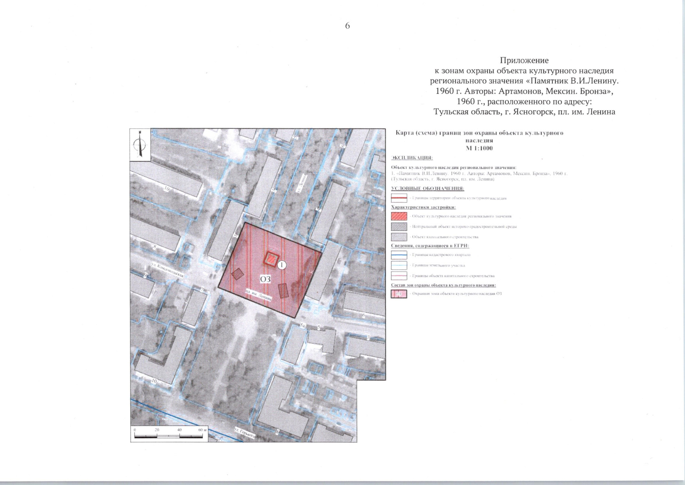Click the map scale bar

[x=170, y=436]
